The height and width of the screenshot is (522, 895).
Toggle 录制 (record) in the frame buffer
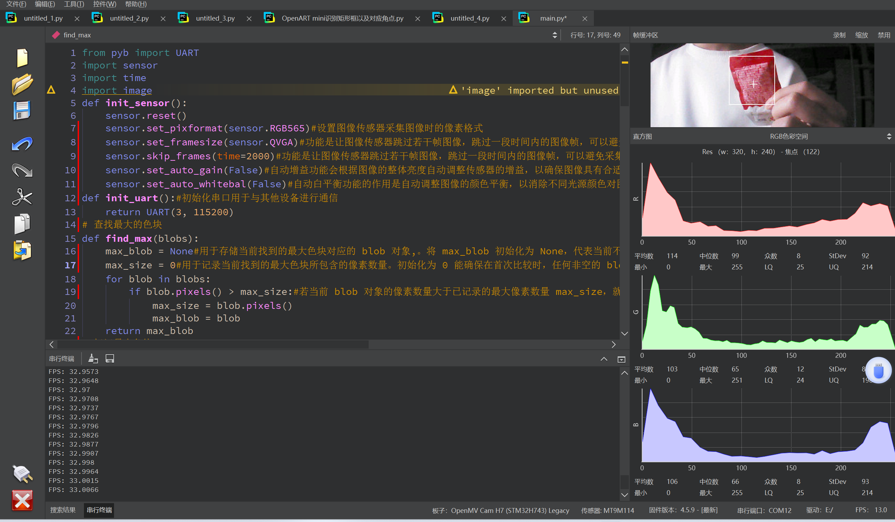click(839, 35)
